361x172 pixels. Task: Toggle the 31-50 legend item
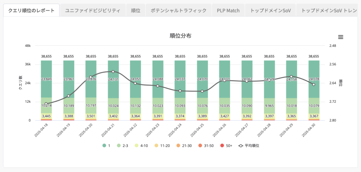(205, 146)
